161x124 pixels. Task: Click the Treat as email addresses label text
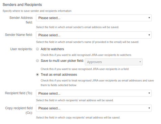[x=59, y=75]
